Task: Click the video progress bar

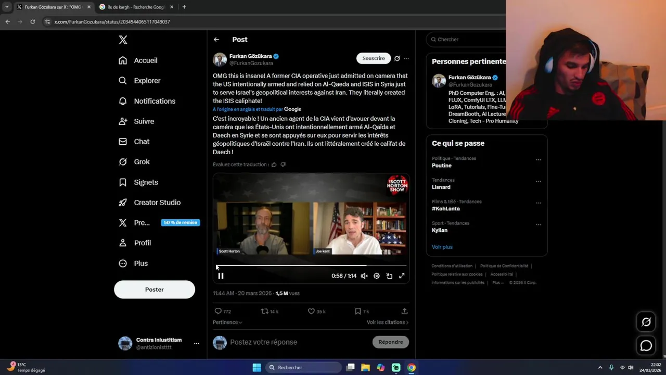Action: click(x=311, y=265)
